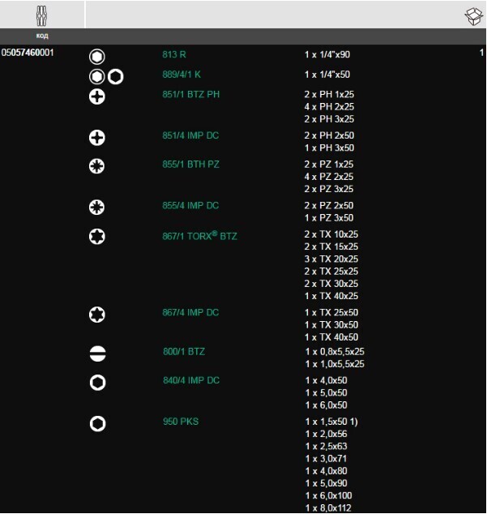
Task: Click the Torx icon beside 867/4 IMP DC
Action: coord(97,315)
